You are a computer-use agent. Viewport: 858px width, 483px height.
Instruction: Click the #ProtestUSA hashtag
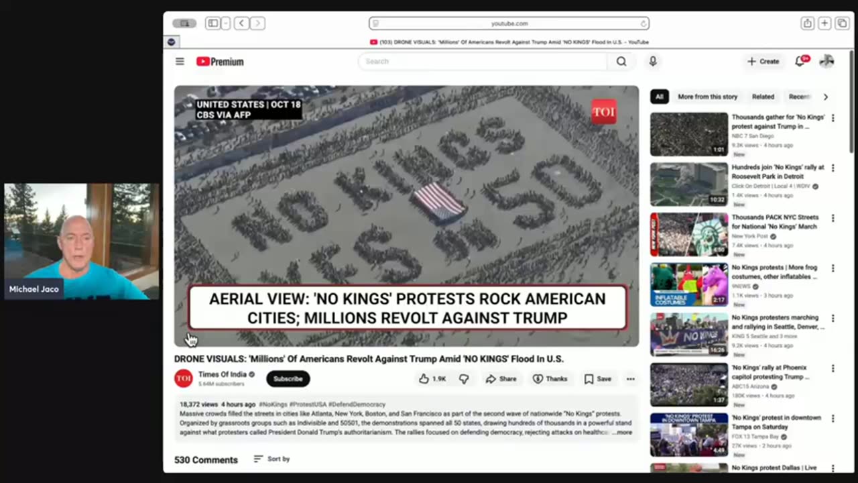coord(308,405)
